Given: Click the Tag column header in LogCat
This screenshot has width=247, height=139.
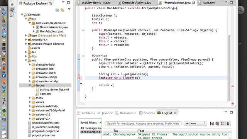Looking at the screenshot, I should (x=116, y=131).
